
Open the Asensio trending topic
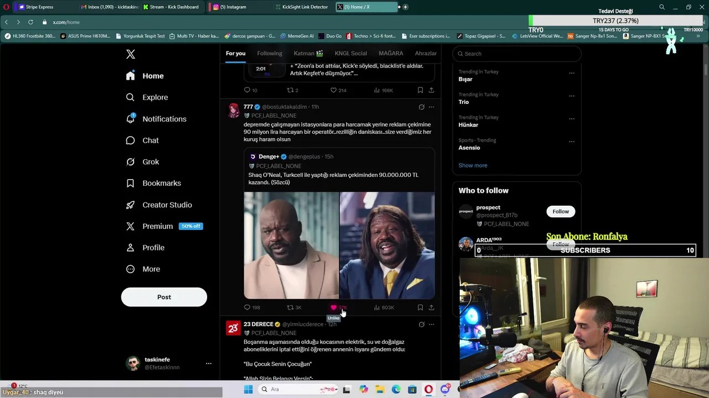pos(469,148)
